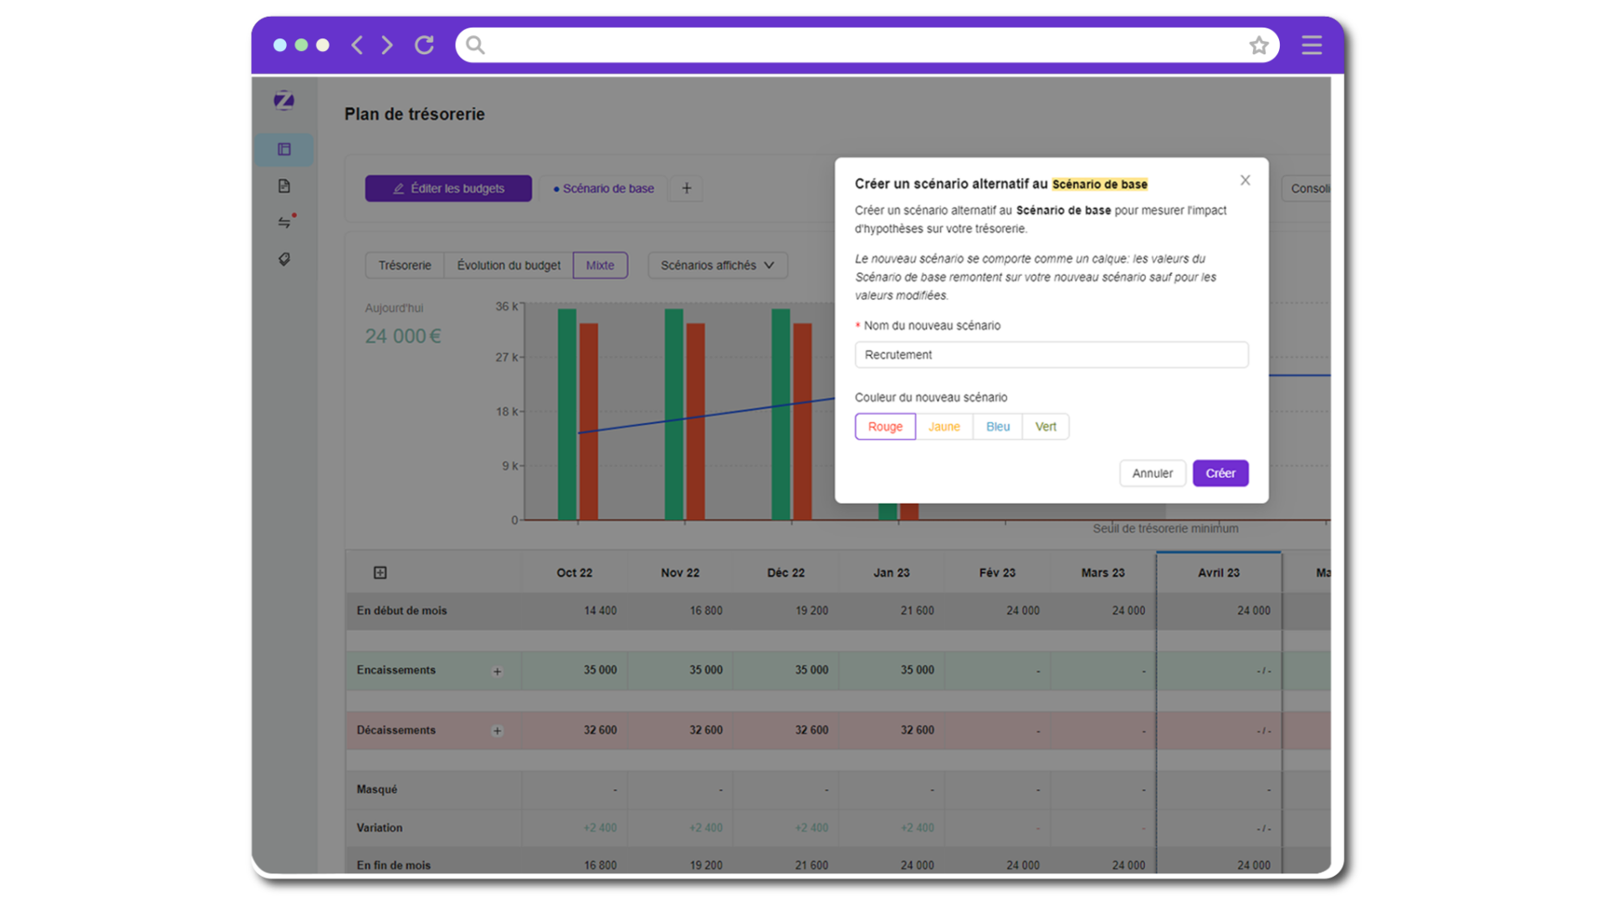Click the Avril 23 column header
This screenshot has width=1606, height=901.
click(1219, 573)
